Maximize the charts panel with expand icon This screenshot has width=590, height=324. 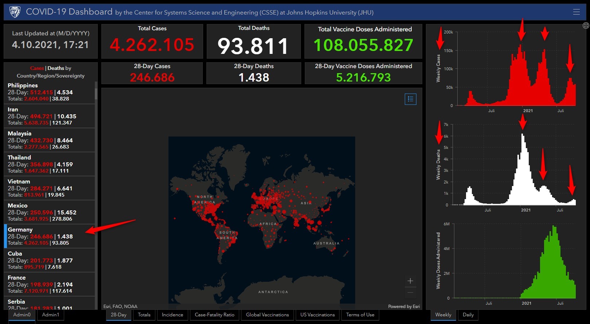point(586,25)
